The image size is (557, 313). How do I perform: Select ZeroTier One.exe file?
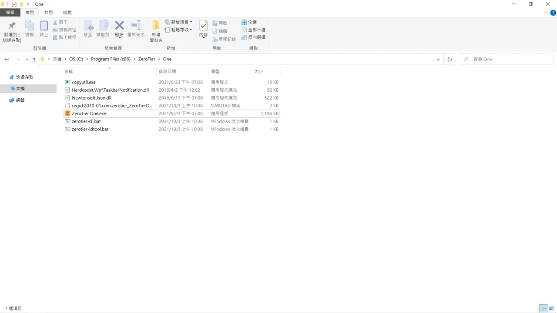click(x=89, y=113)
